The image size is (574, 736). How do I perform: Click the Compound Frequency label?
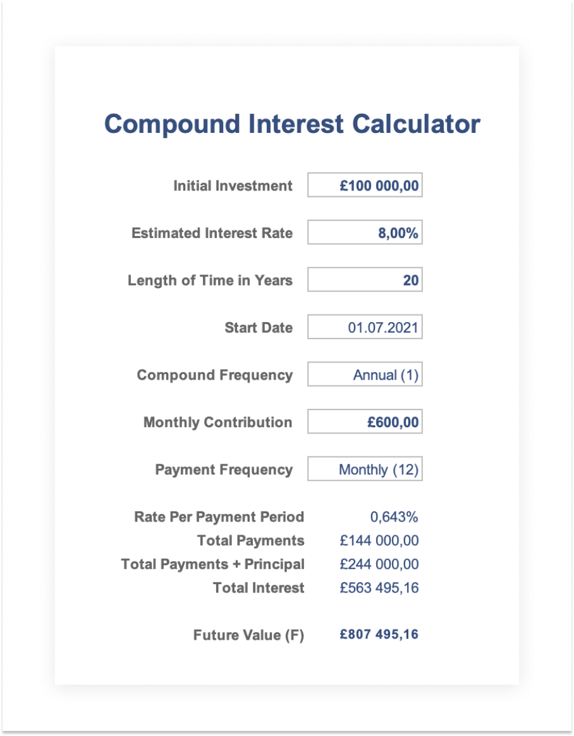[x=215, y=375]
